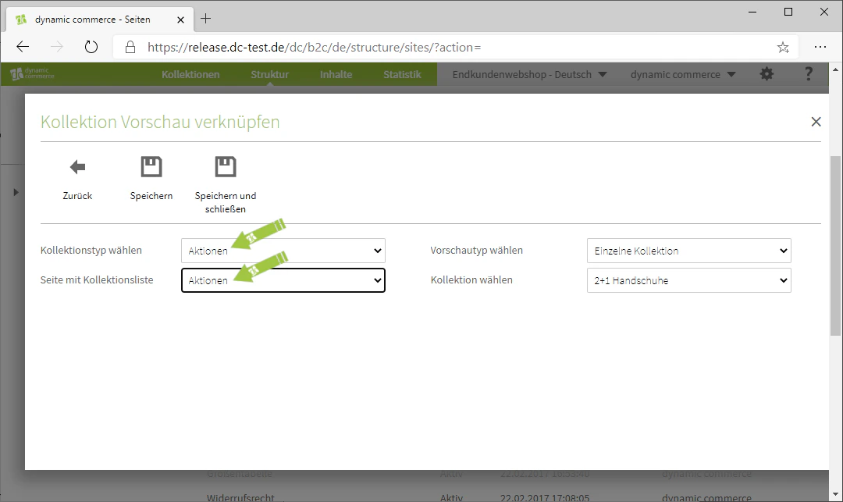Screen dimensions: 843x502
Task: Click the Kollektionstyp wählen label
Action: point(91,251)
